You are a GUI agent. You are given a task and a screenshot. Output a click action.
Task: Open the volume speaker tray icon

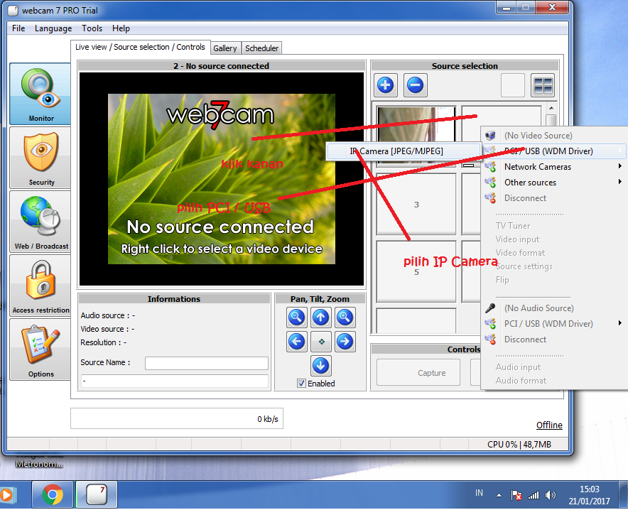click(x=551, y=496)
